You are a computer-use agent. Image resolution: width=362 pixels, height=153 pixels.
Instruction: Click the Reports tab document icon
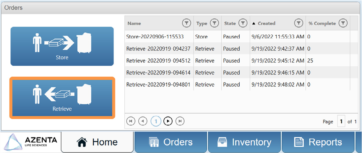[x=299, y=142]
